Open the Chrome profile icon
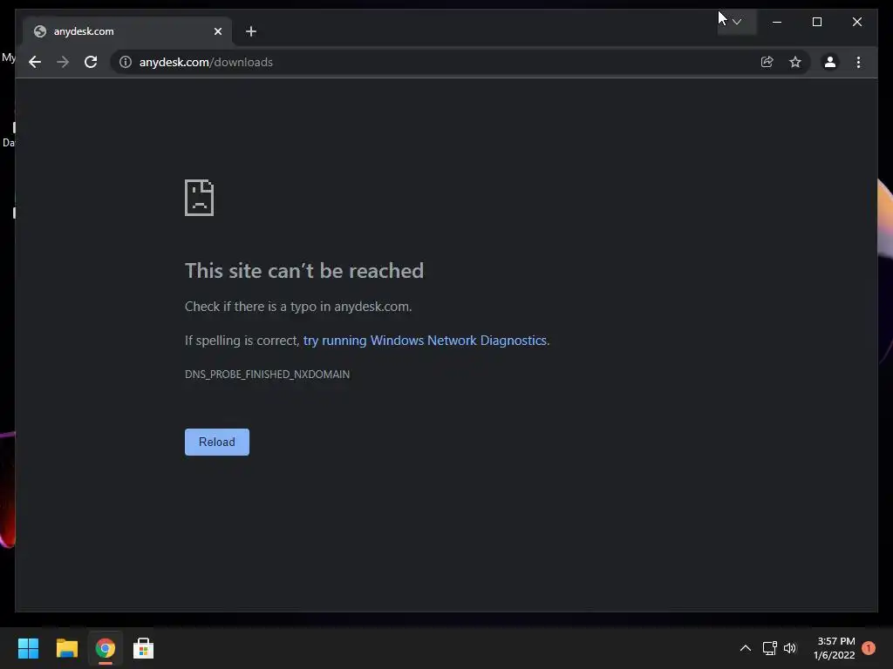The width and height of the screenshot is (893, 669). click(x=830, y=62)
